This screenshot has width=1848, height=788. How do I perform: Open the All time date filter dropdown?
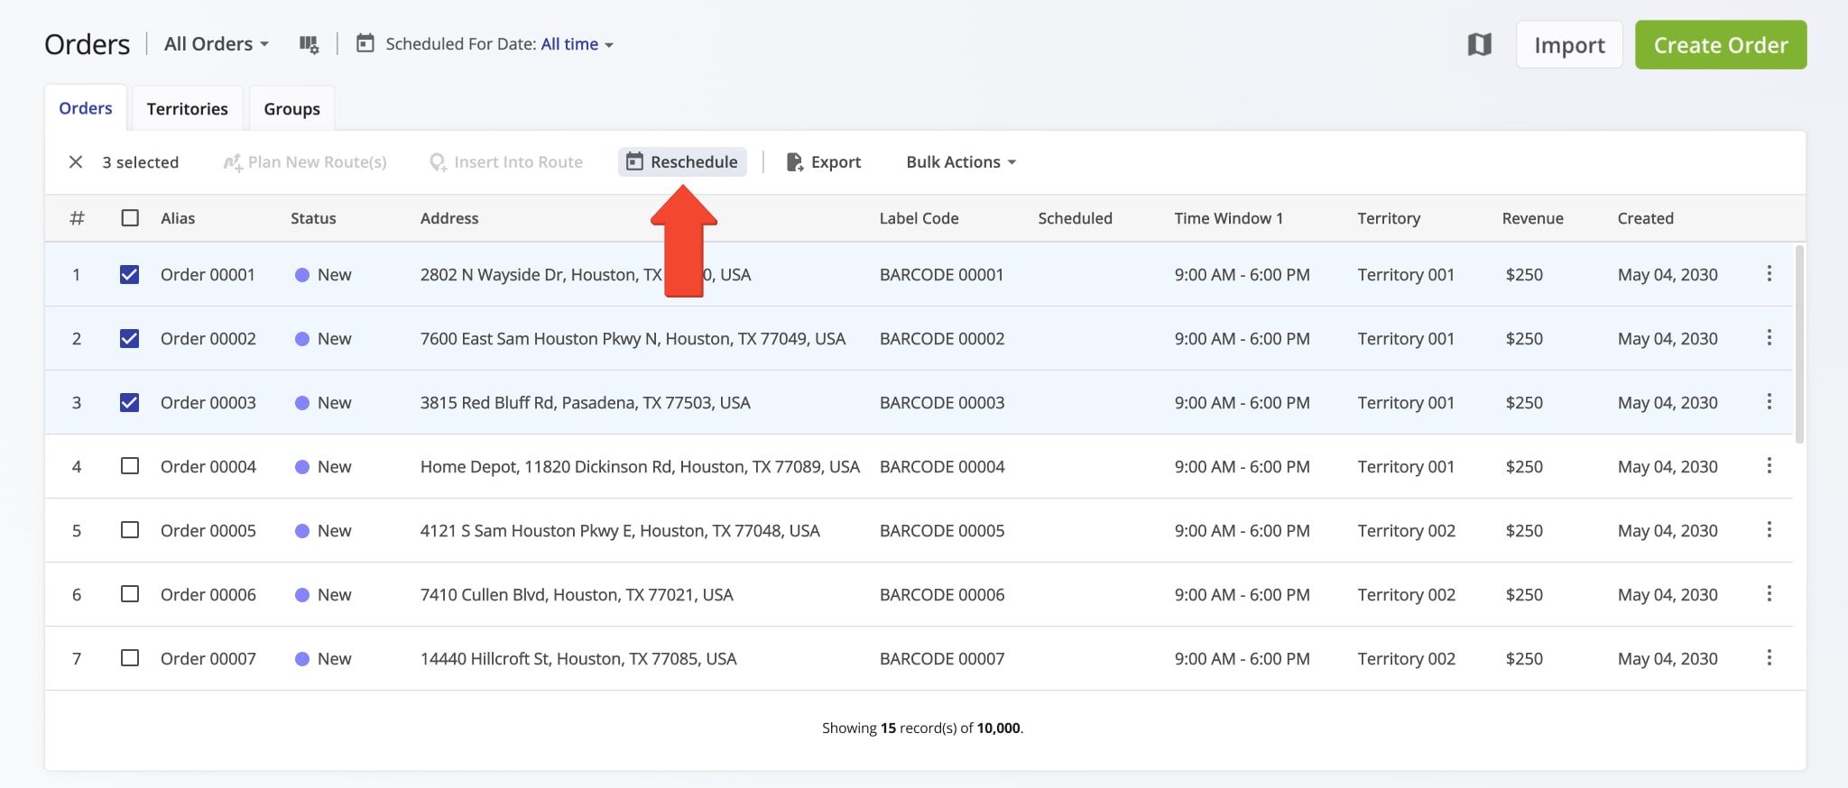click(577, 44)
